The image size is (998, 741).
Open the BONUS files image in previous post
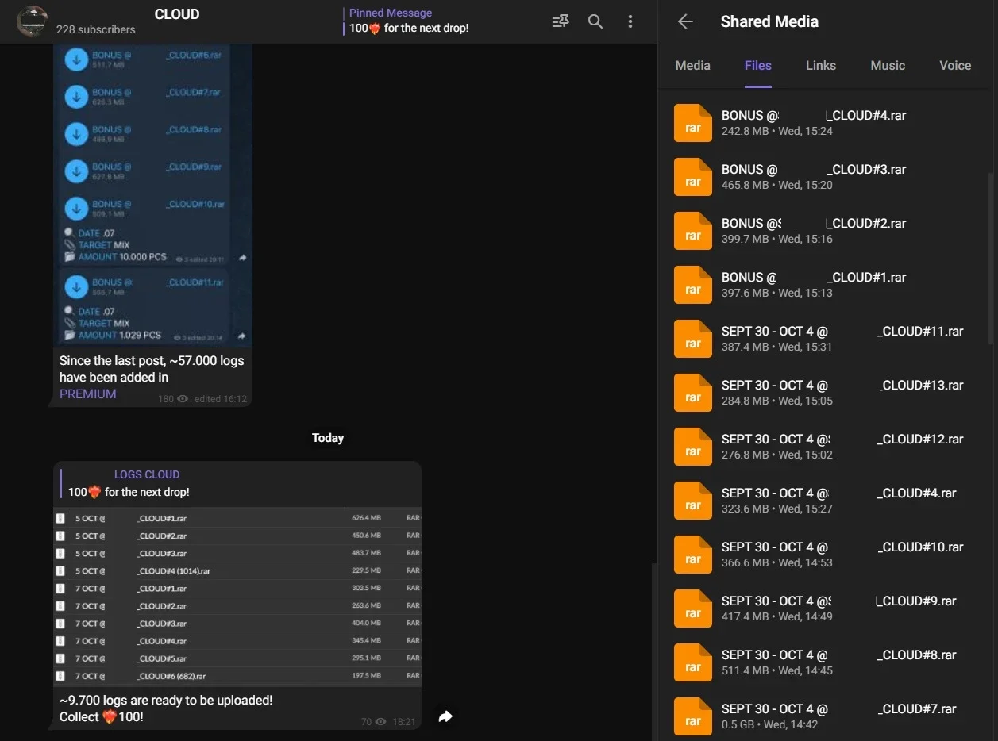pyautogui.click(x=153, y=194)
